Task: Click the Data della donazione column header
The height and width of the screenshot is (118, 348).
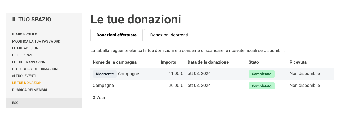Action: pyautogui.click(x=208, y=62)
